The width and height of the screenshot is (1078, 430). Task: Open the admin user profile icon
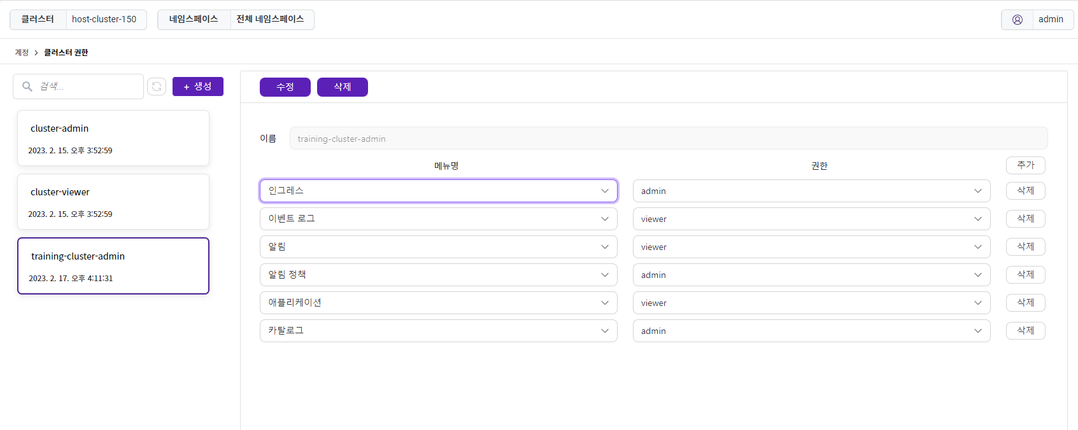point(1018,20)
